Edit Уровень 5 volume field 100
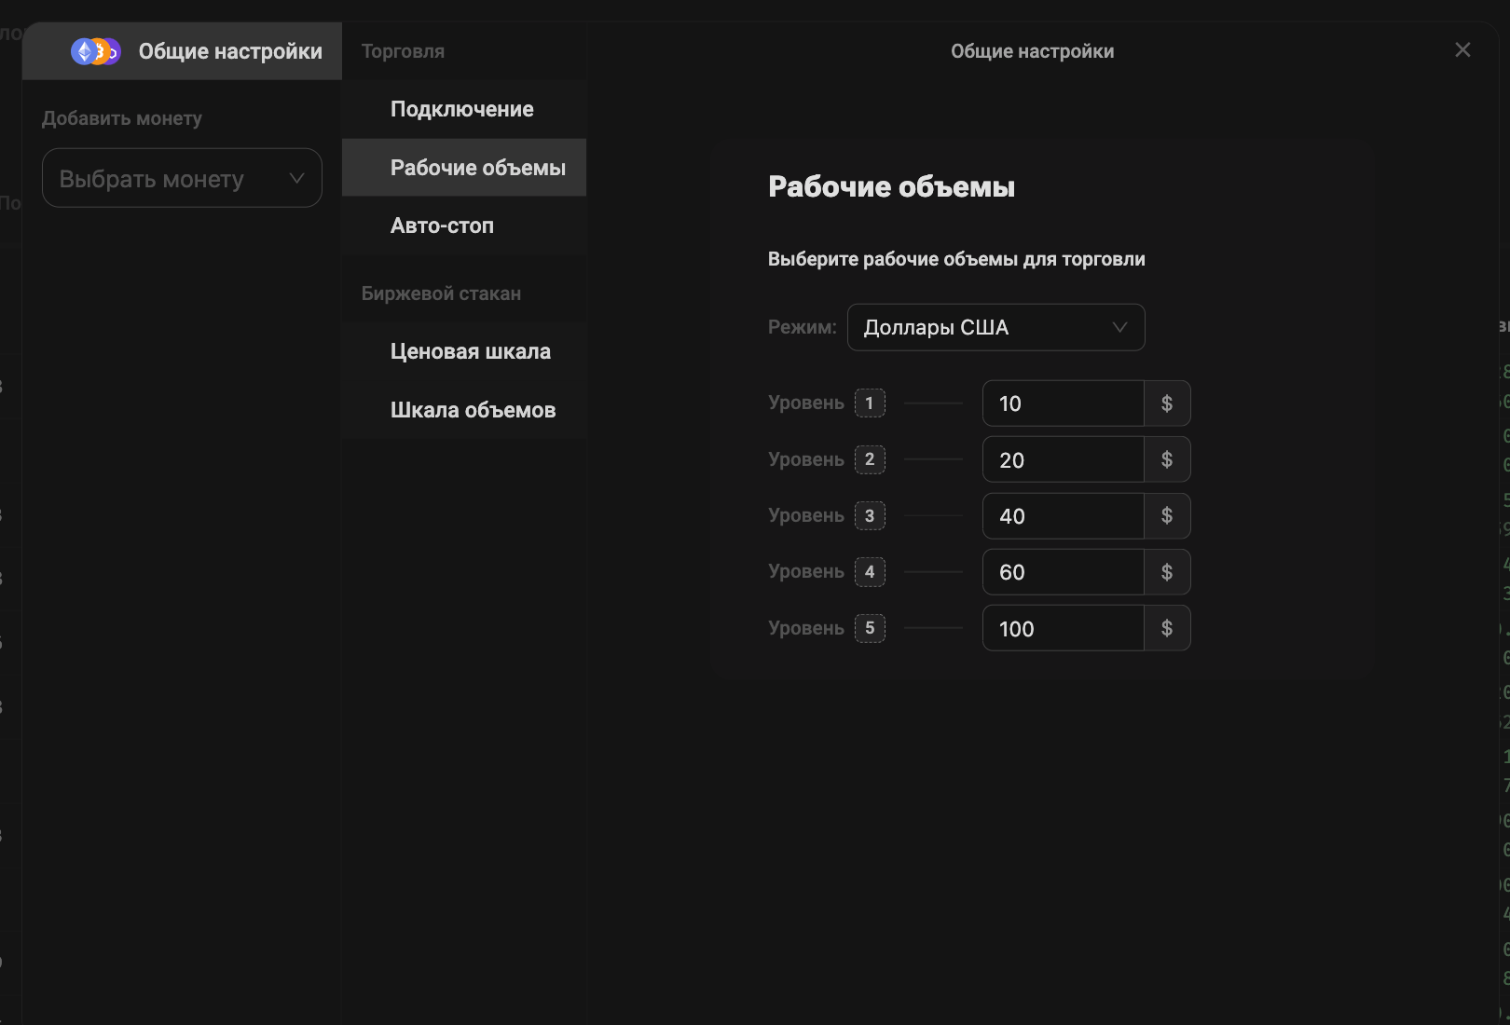Screen dimensions: 1510x1025 (1063, 628)
